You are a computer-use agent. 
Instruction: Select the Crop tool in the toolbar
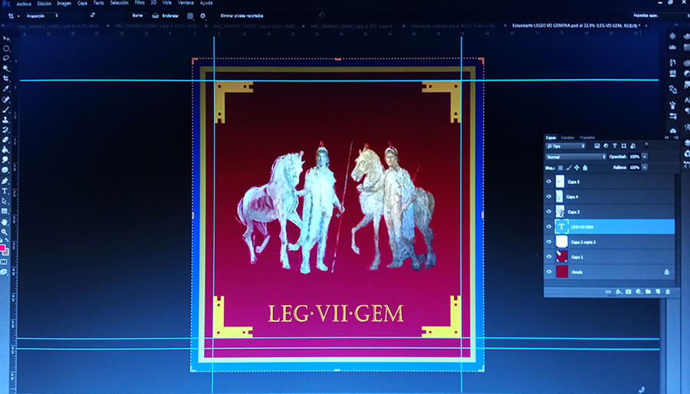point(5,78)
